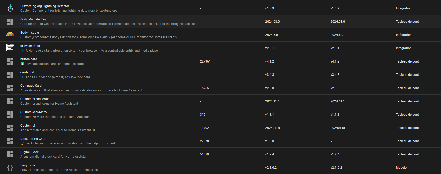Viewport: 441px width, 174px height.
Task: Click Digital Clock installed version v1.2.4
Action: pos(270,154)
